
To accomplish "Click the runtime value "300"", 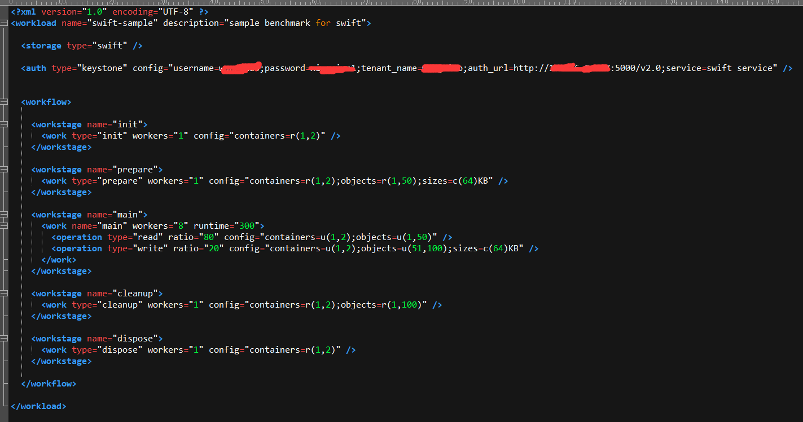I will click(x=247, y=226).
